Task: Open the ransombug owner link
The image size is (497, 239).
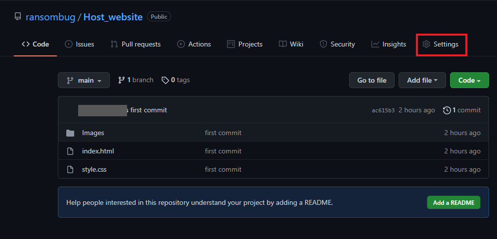Action: [50, 17]
